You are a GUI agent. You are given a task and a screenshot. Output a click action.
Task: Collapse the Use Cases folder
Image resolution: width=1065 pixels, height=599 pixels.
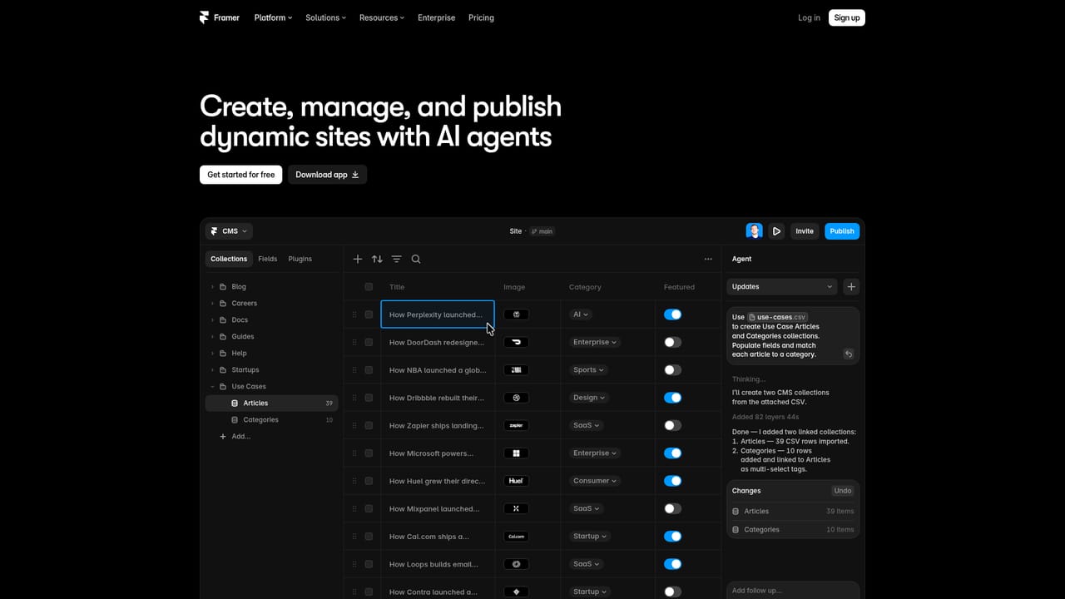[212, 386]
